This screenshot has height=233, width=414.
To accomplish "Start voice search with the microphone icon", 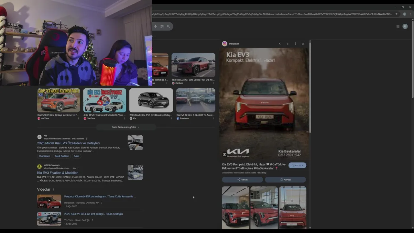I will (156, 26).
